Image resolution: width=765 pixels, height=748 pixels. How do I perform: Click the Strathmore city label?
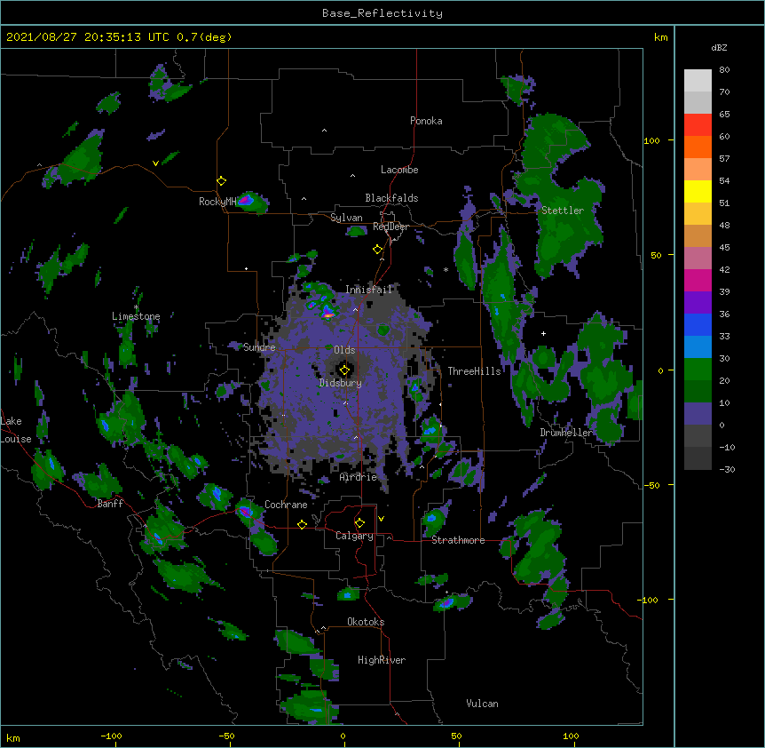tap(458, 540)
